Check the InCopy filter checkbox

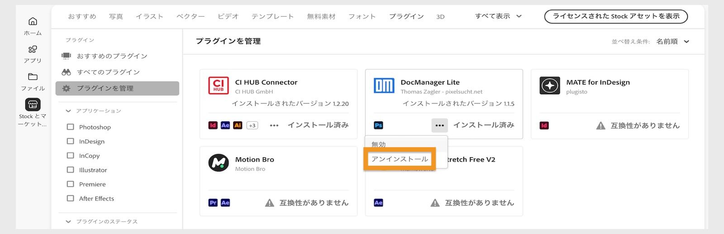tap(70, 155)
